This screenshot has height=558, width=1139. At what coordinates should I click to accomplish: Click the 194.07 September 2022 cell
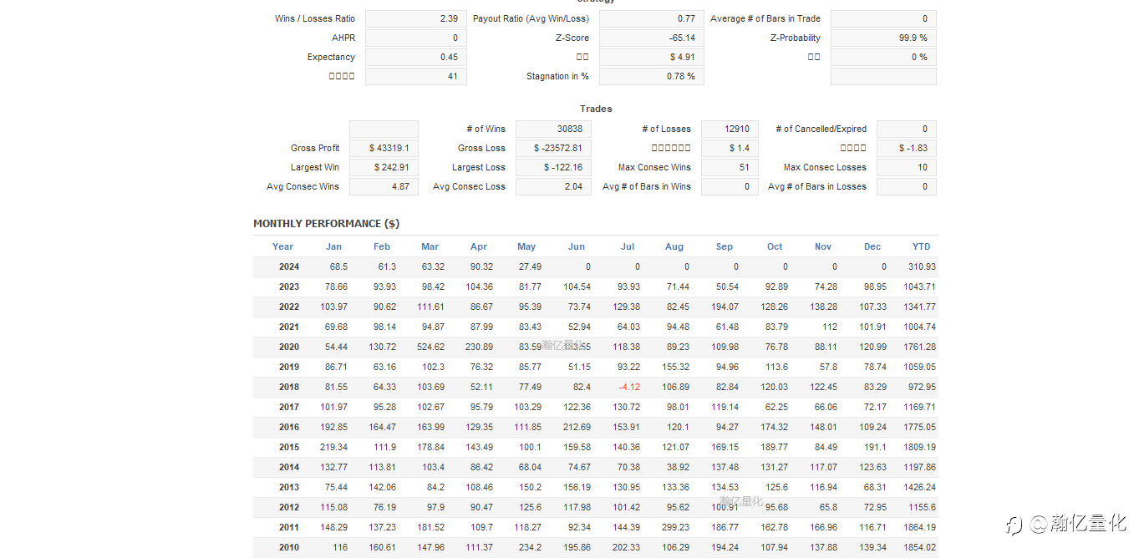pos(724,307)
